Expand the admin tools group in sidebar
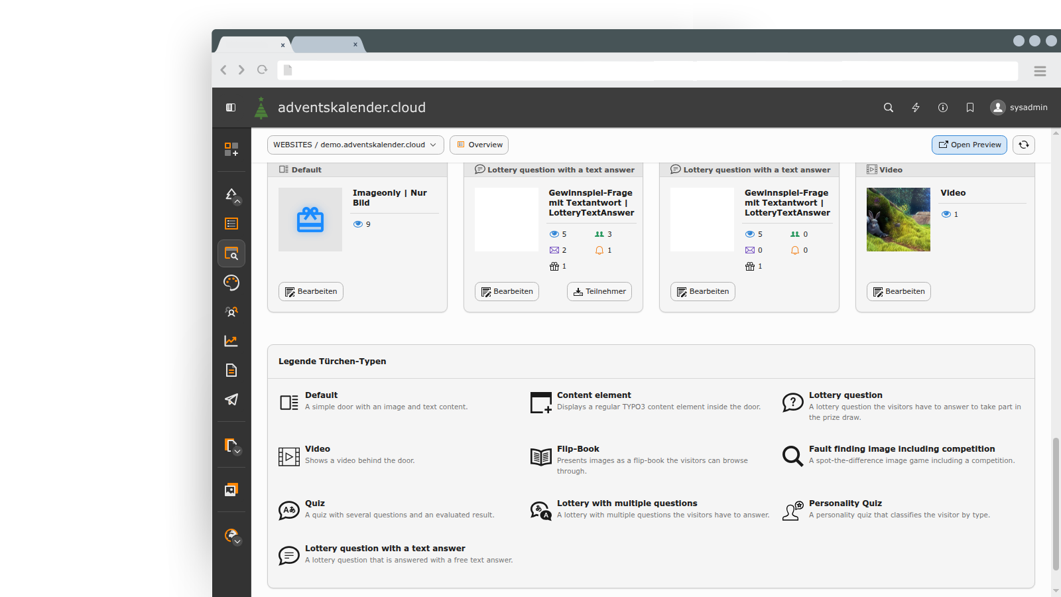The width and height of the screenshot is (1061, 597). coord(231,535)
